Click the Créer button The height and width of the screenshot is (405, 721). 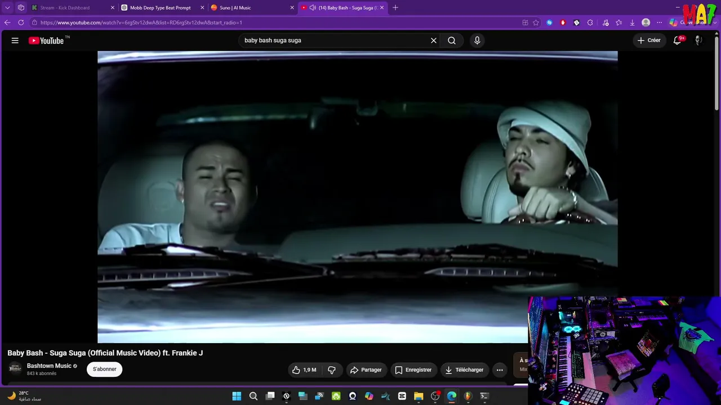[649, 40]
